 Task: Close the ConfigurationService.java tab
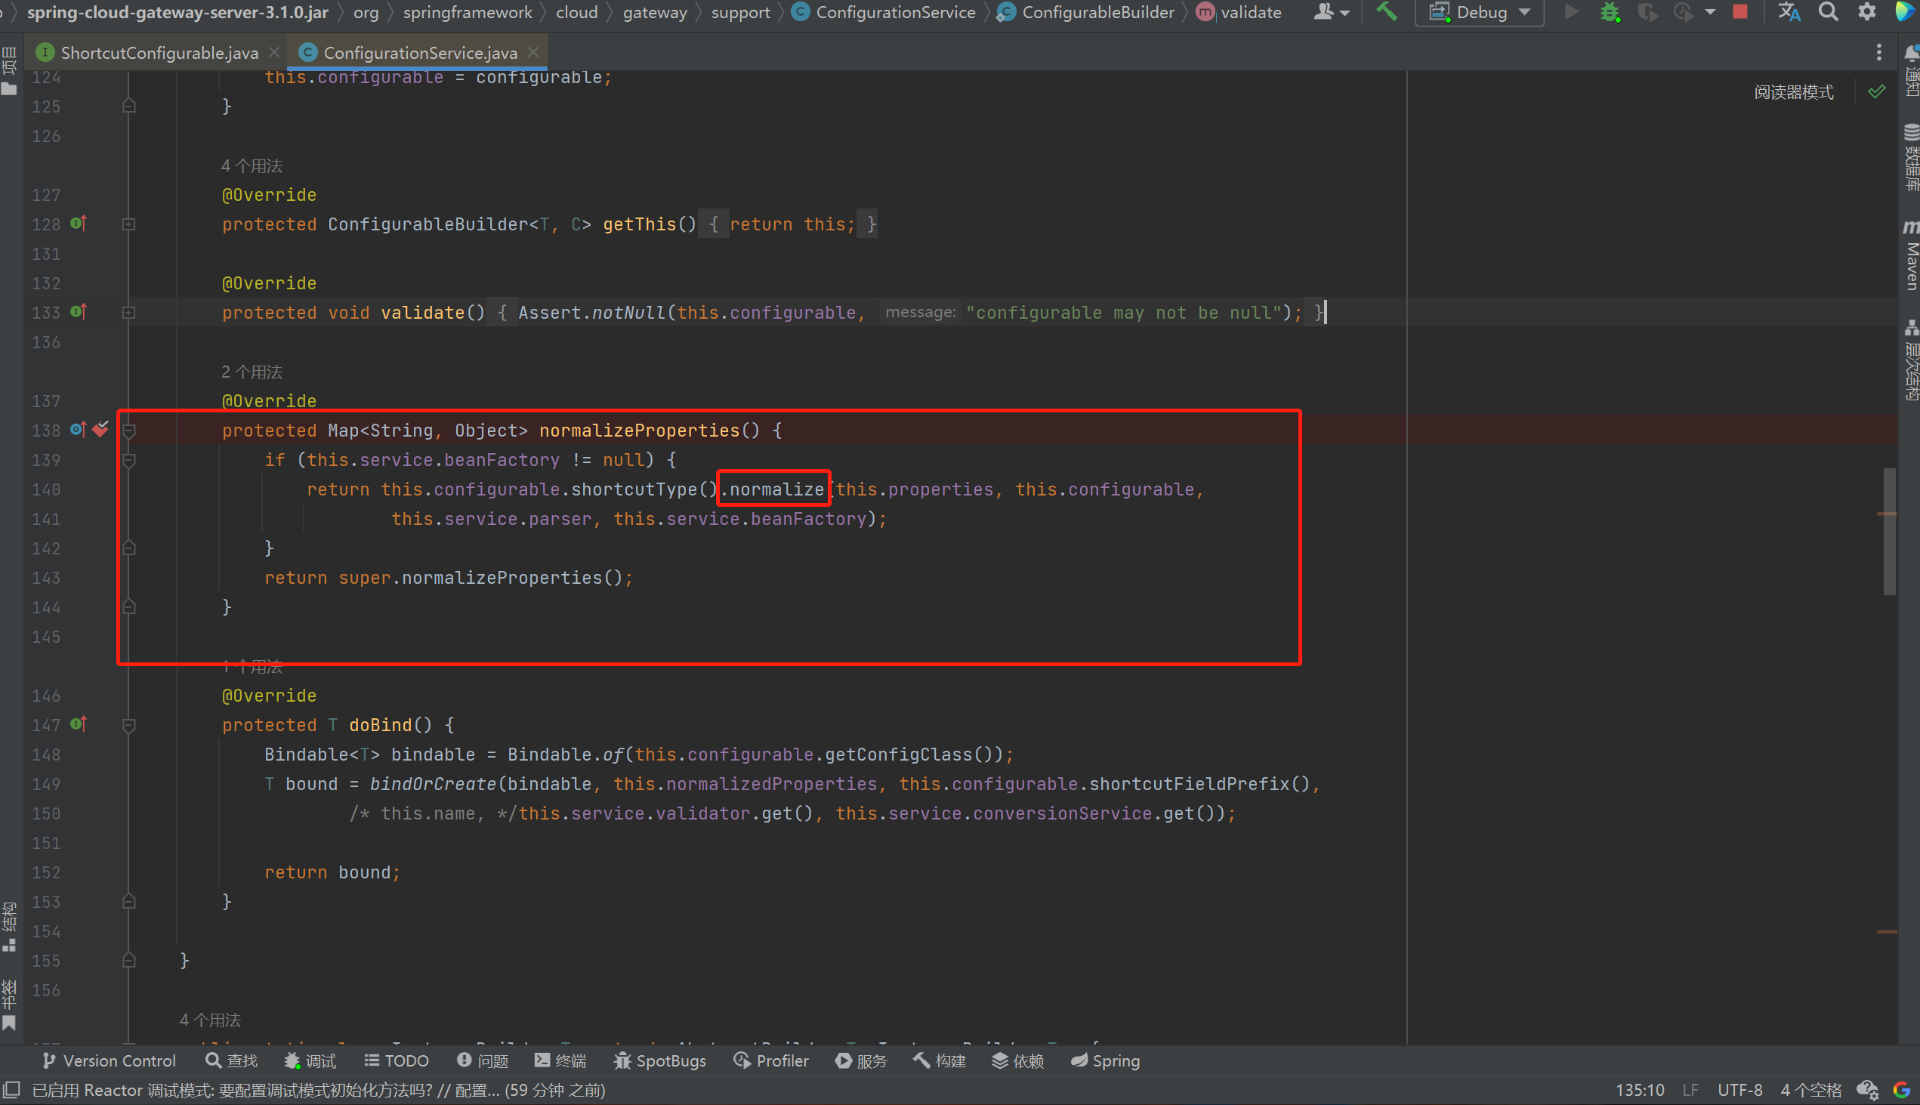(533, 51)
